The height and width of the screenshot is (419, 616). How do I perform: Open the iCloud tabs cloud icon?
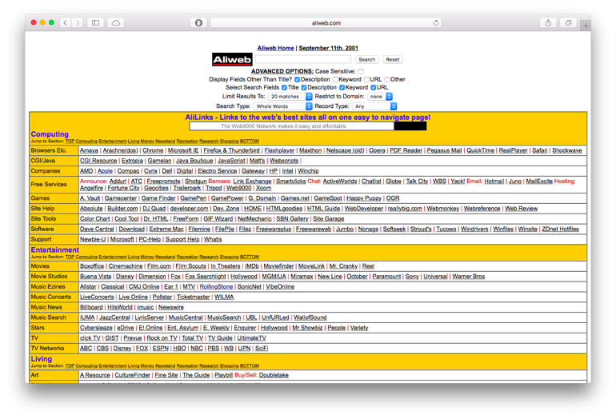(x=116, y=23)
